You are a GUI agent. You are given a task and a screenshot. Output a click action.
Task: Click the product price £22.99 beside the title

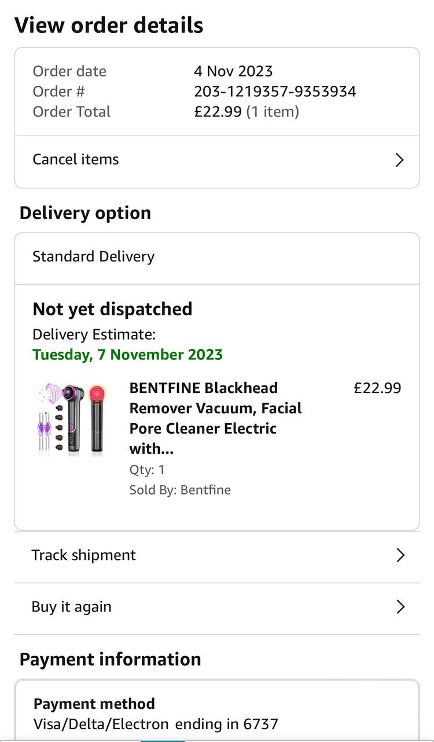(x=377, y=388)
